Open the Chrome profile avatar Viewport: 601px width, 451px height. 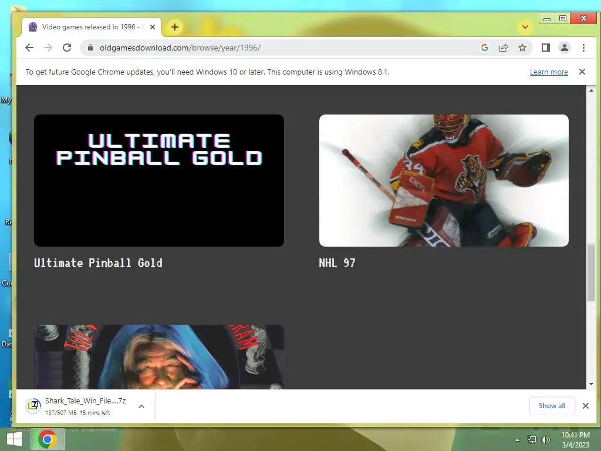tap(564, 48)
